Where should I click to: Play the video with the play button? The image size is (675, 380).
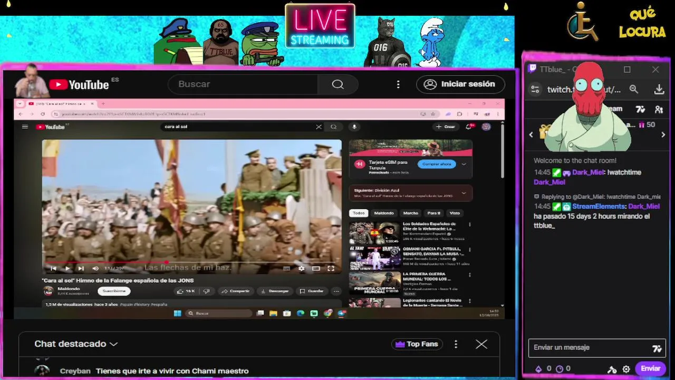click(67, 269)
